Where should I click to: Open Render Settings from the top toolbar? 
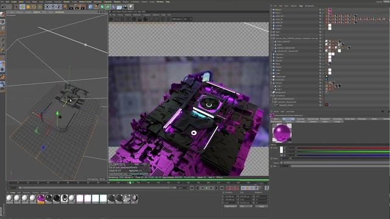click(83, 7)
